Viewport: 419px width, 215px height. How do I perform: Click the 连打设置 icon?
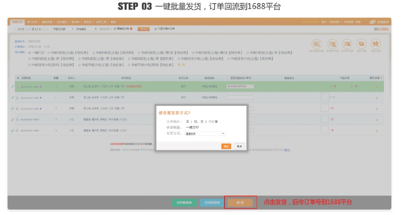click(361, 44)
